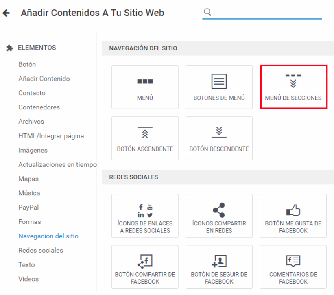Choose the Menú de Secciones tile

294,87
